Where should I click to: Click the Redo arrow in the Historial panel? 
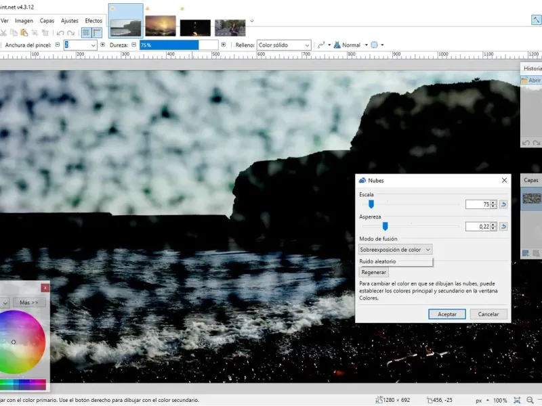(x=537, y=143)
